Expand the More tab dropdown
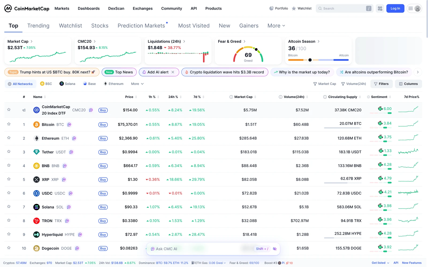428x267 pixels. coord(276,26)
